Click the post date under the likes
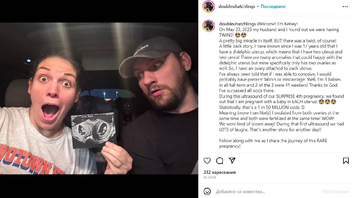 210,178
